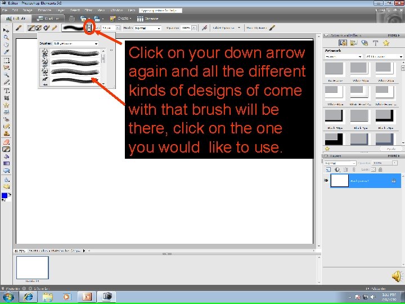Click More Options brush button

coord(272,28)
